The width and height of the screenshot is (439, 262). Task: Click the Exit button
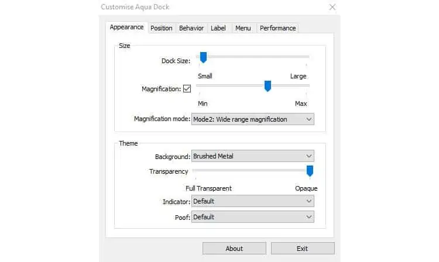pos(303,249)
